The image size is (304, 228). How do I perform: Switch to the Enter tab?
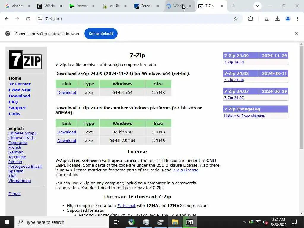pyautogui.click(x=146, y=6)
